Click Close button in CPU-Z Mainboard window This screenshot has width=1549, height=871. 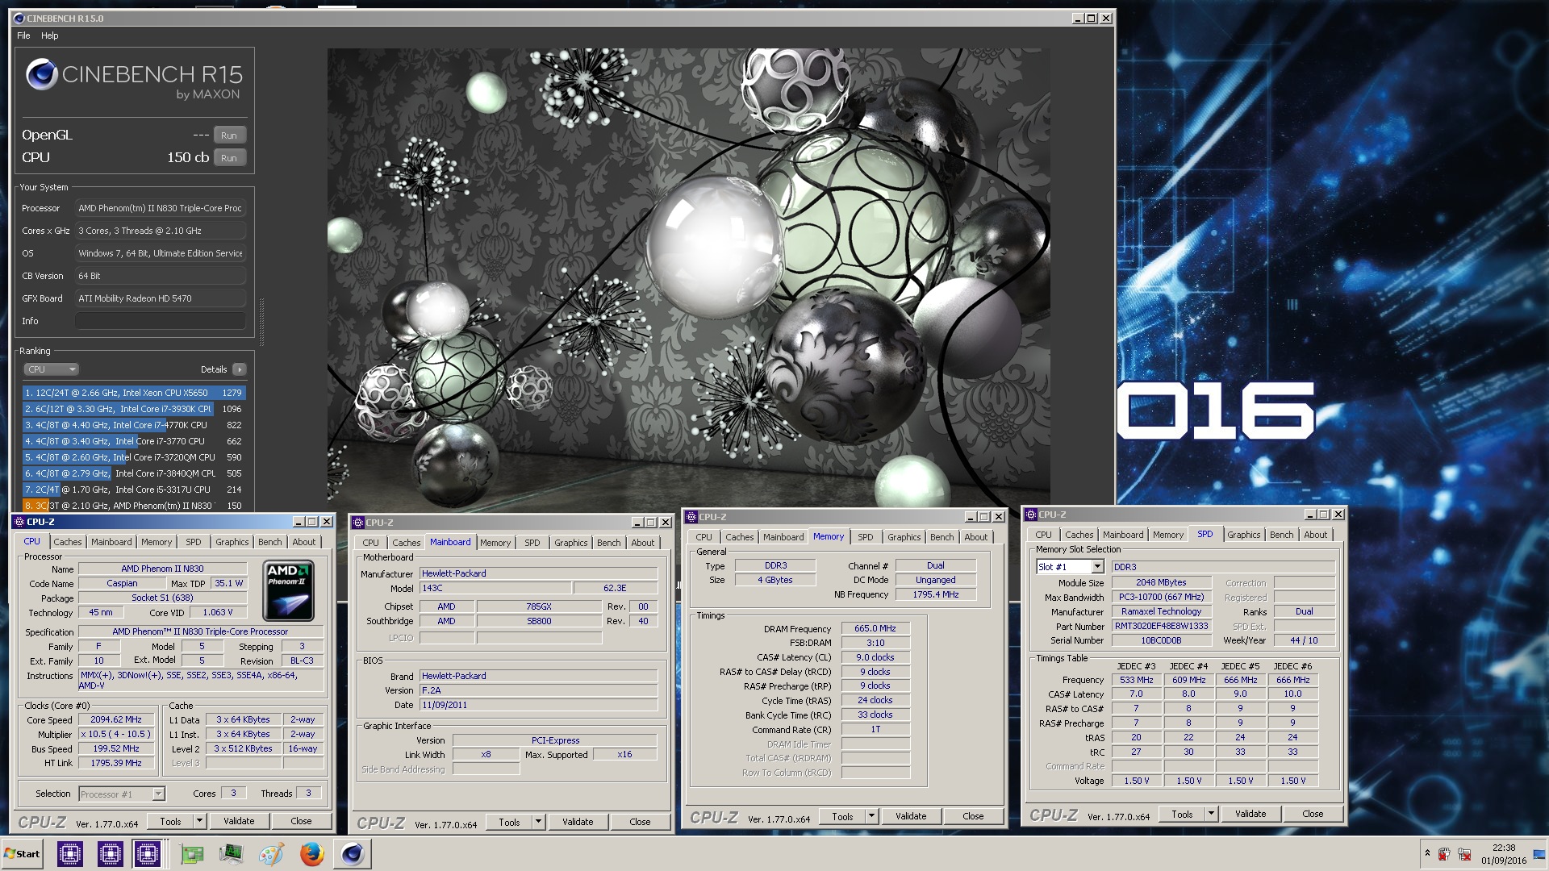tap(640, 822)
